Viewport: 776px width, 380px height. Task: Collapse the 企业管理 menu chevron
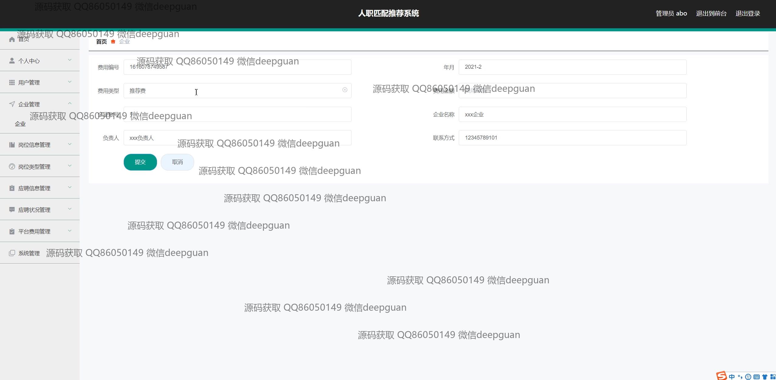click(70, 103)
